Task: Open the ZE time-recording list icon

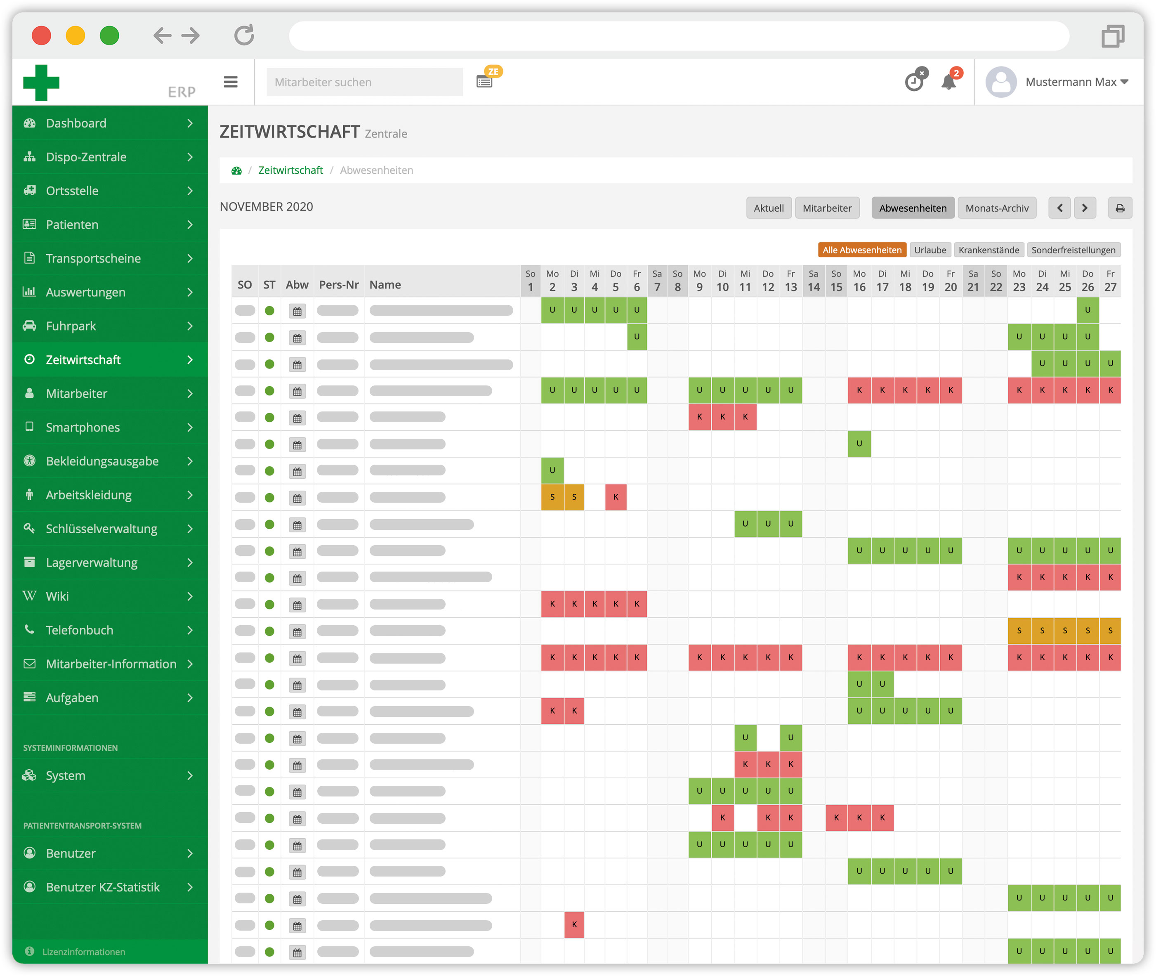Action: tap(484, 82)
